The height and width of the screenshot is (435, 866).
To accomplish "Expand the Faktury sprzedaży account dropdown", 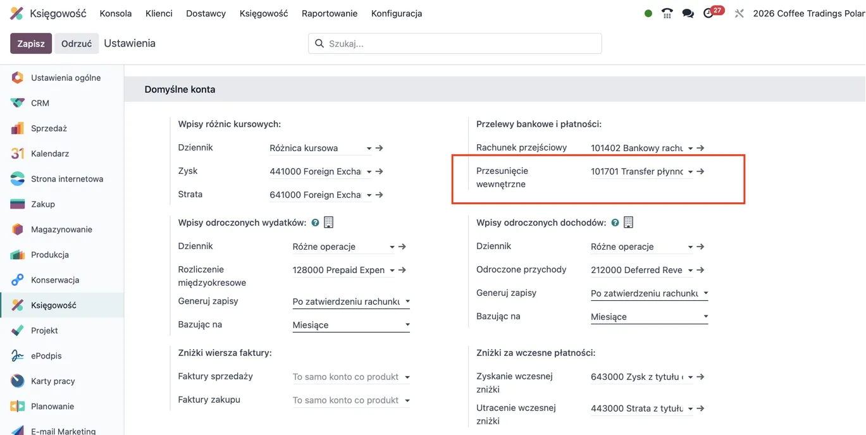I will 407,377.
